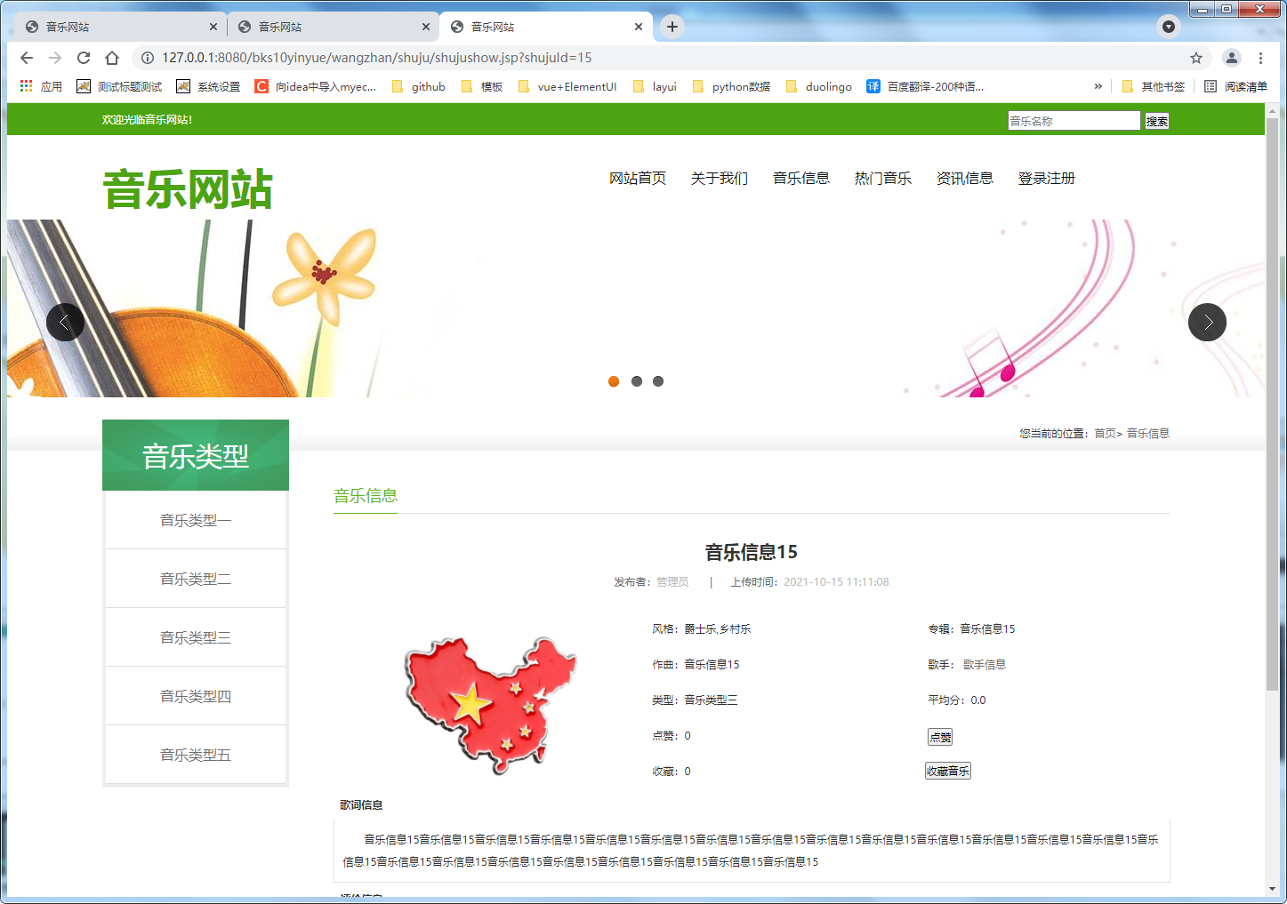Bookmark this page with the star icon
The height and width of the screenshot is (904, 1287).
pyautogui.click(x=1196, y=58)
